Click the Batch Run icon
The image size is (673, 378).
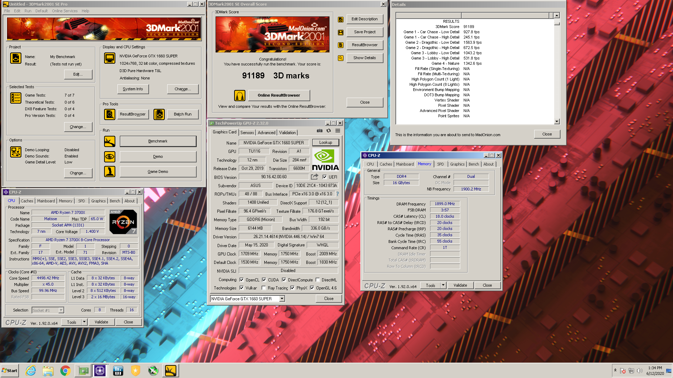pyautogui.click(x=159, y=114)
